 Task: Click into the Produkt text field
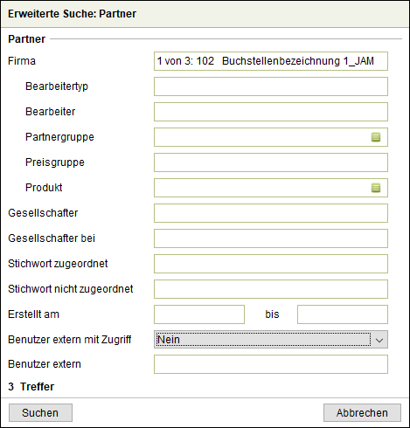262,188
